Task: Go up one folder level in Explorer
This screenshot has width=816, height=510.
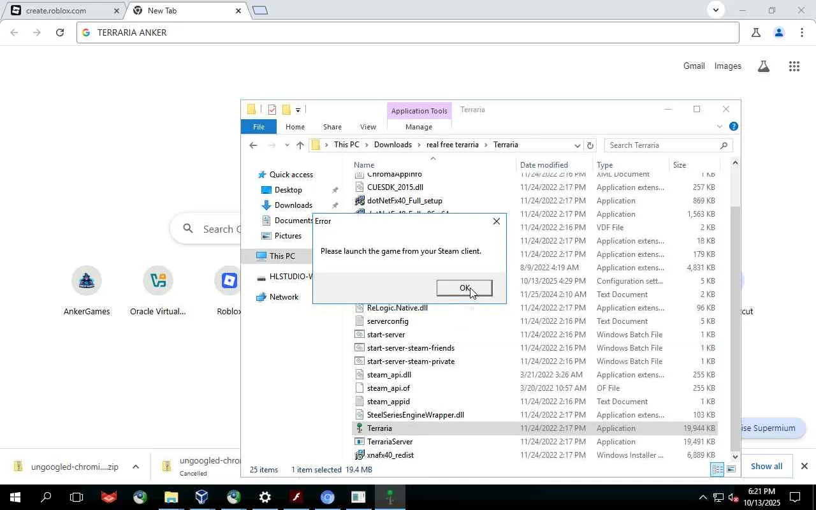Action: pos(300,145)
